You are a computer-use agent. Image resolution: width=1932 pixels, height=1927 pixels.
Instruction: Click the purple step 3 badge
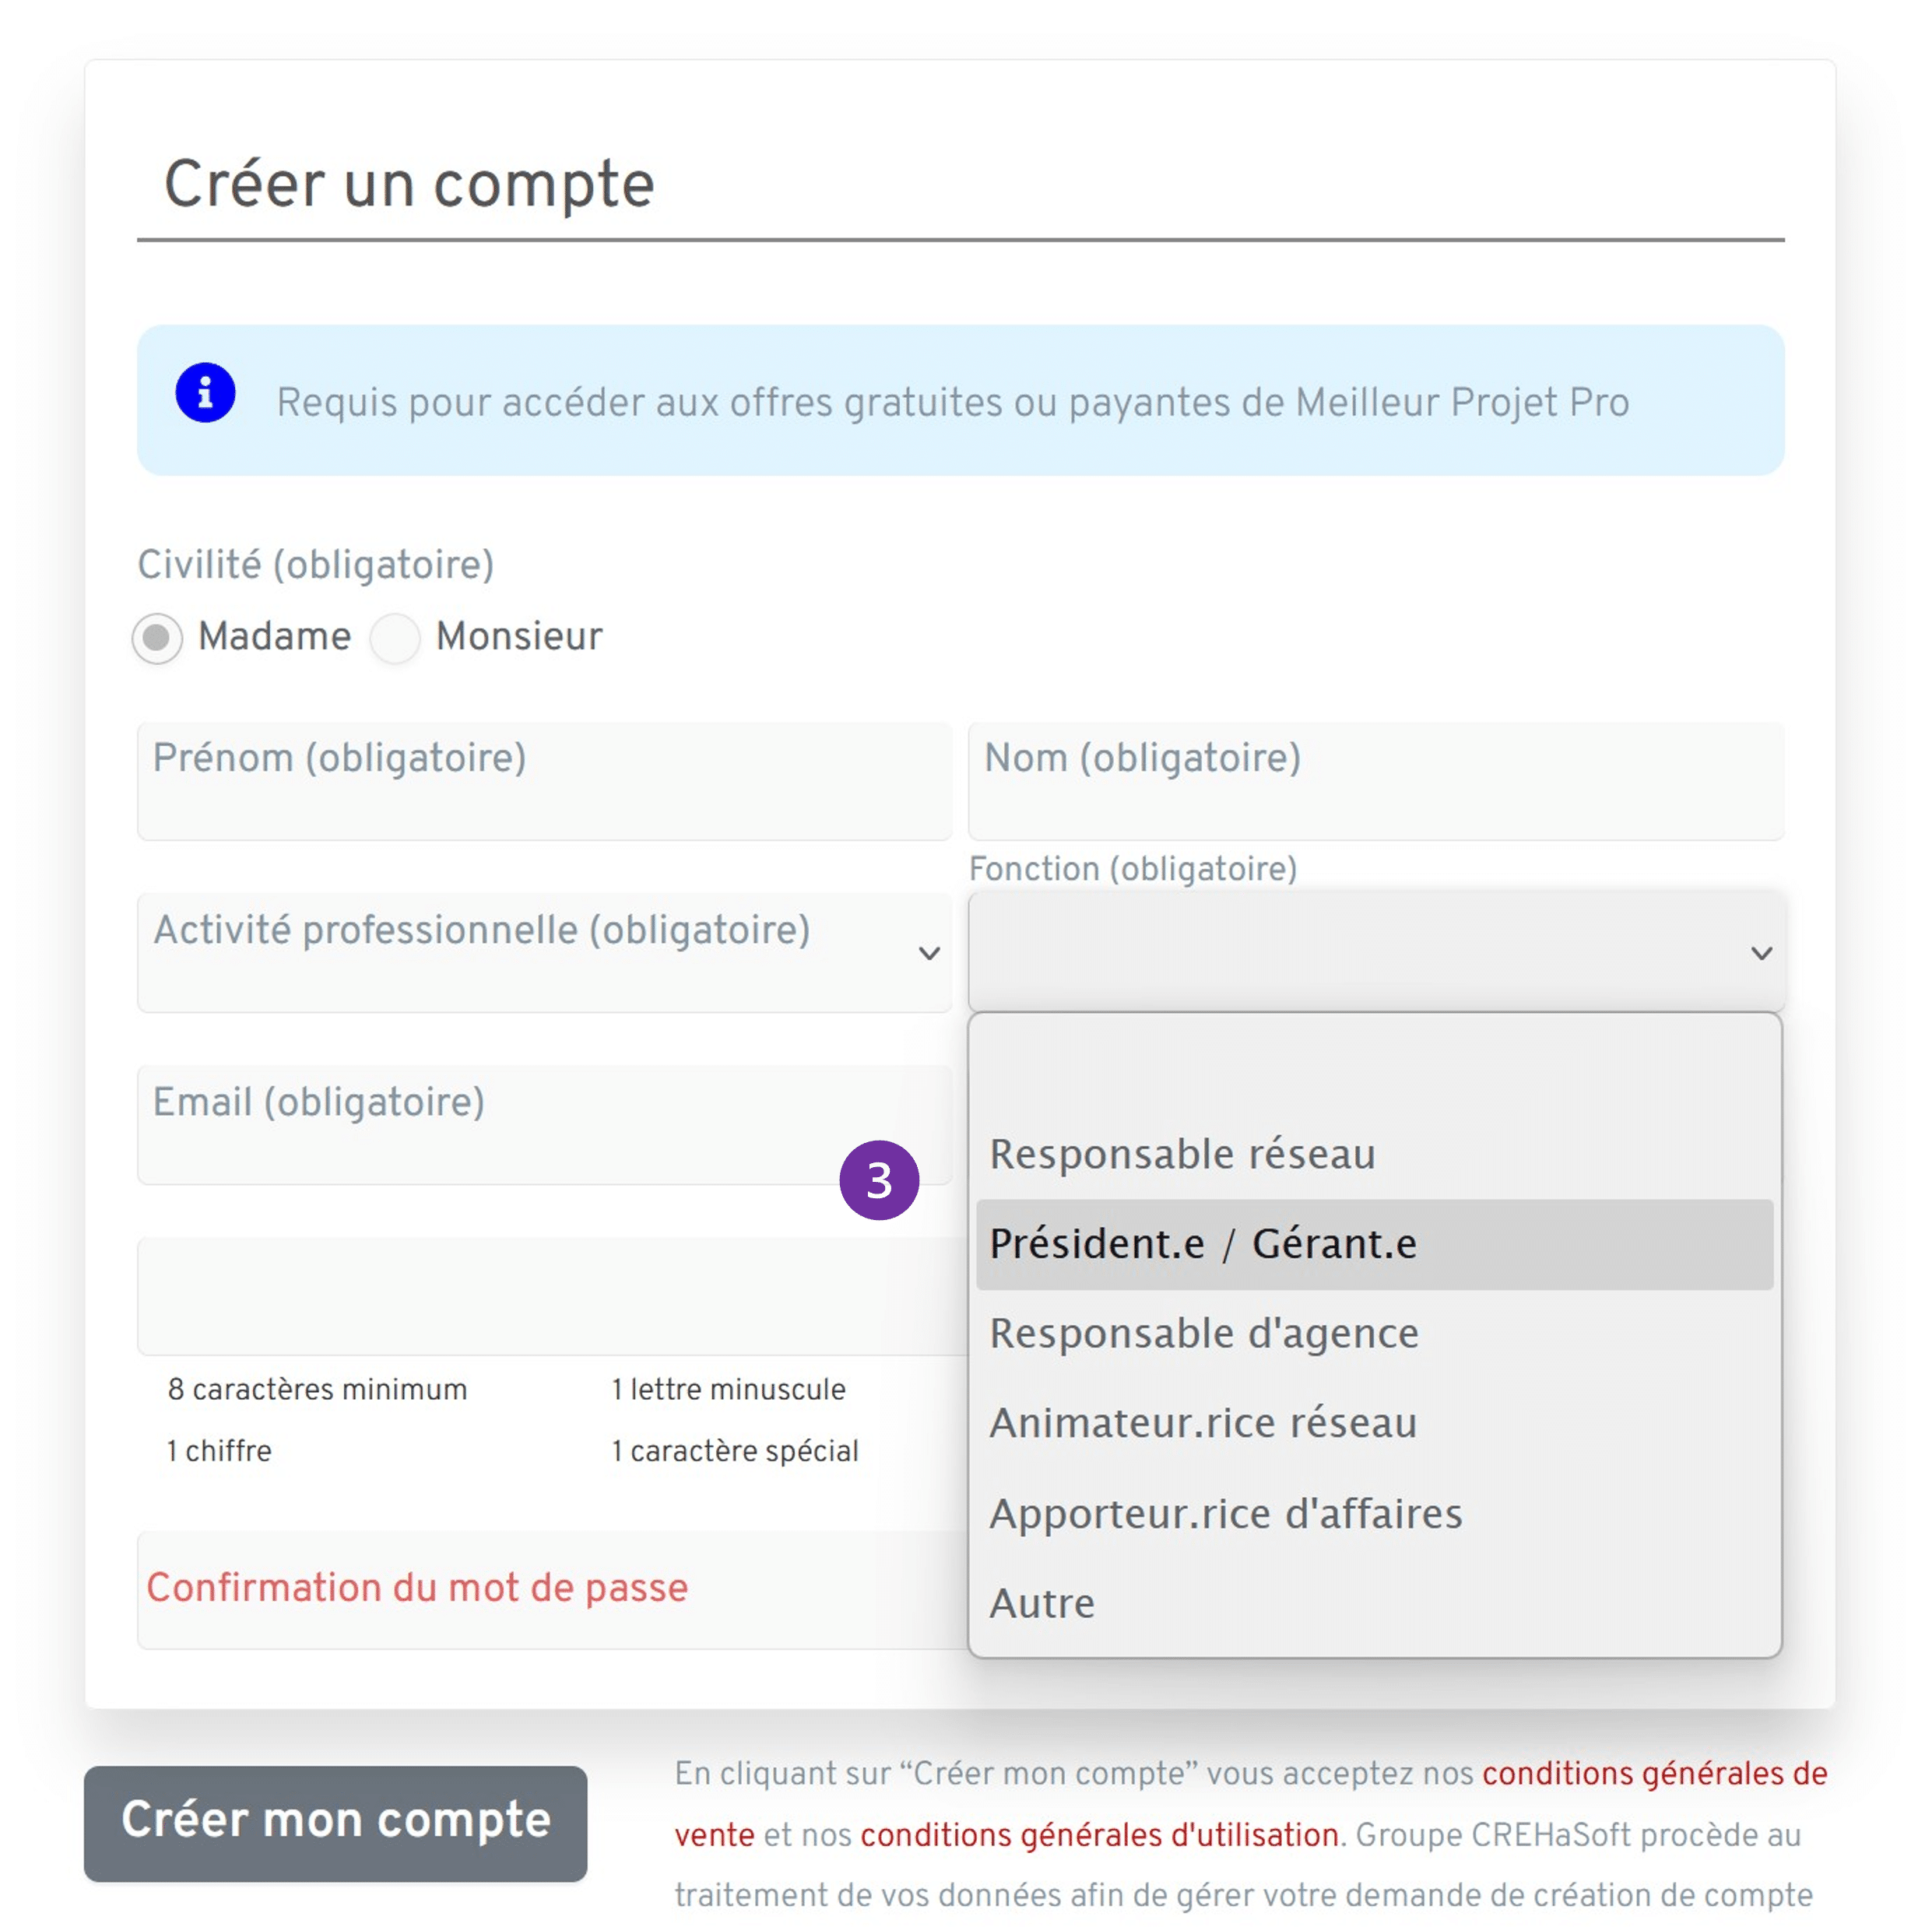880,1180
